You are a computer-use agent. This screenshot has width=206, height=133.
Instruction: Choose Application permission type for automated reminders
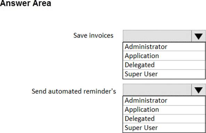(x=164, y=110)
